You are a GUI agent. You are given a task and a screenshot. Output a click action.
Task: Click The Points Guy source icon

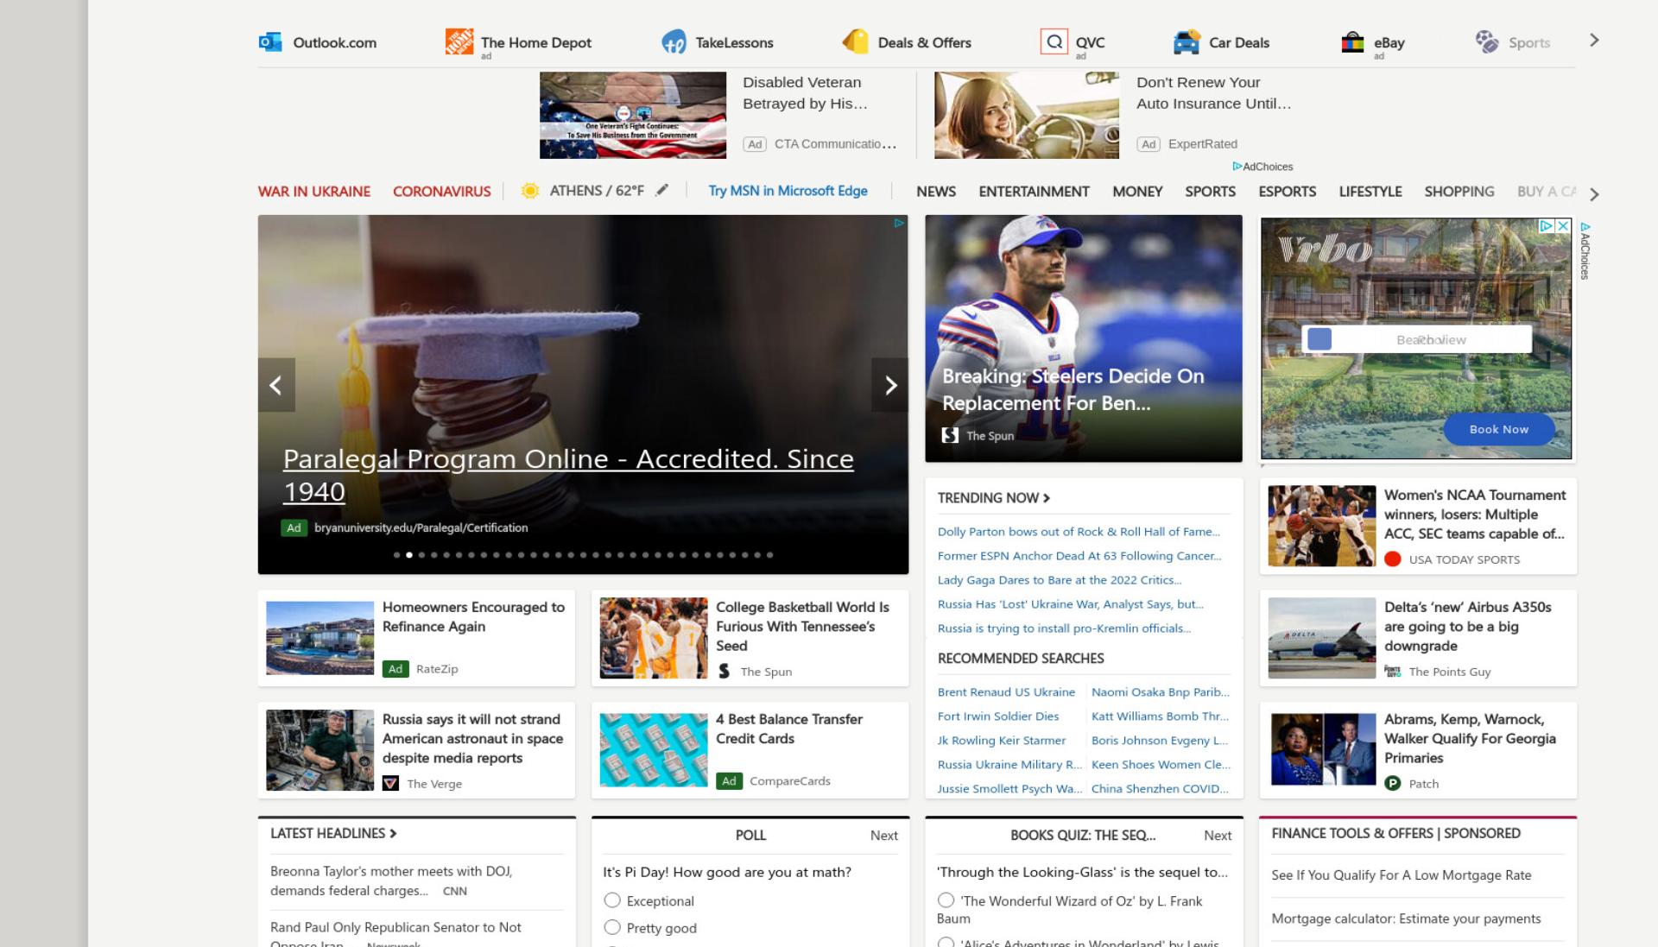pos(1392,672)
